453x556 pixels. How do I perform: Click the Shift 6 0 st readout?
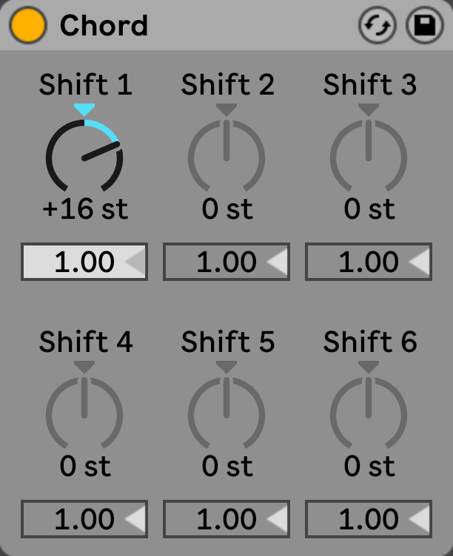(x=369, y=466)
